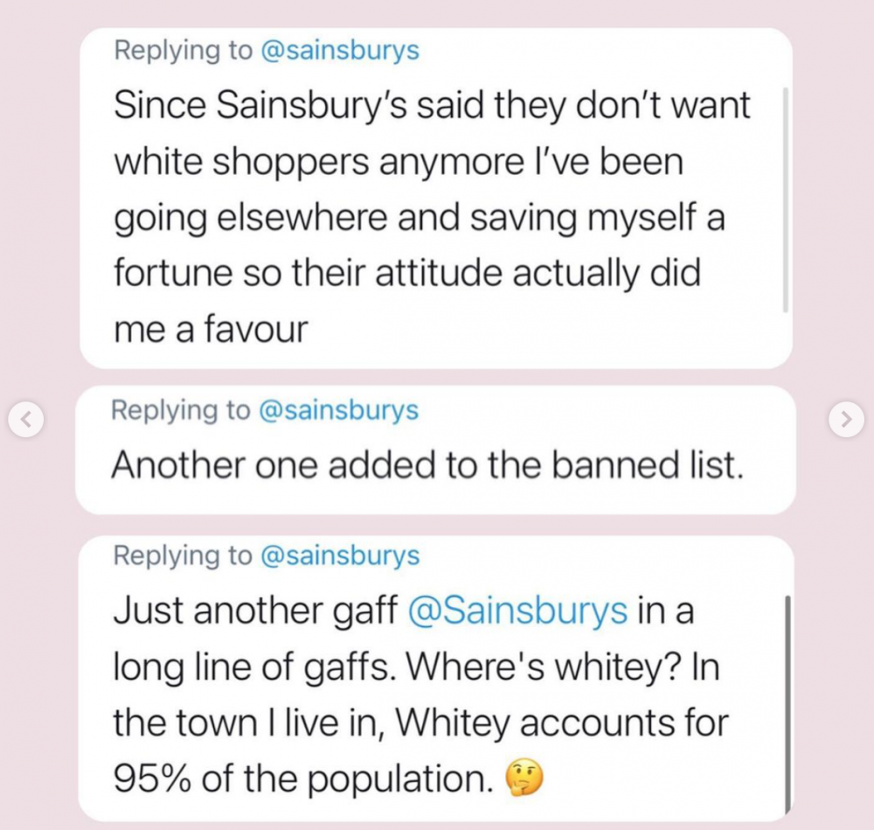Open @sainsburys link above the banned list reply
Viewport: 874px width, 830px height.
tap(338, 410)
